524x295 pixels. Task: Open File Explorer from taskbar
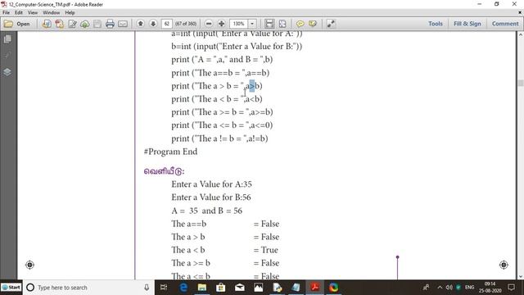click(202, 288)
